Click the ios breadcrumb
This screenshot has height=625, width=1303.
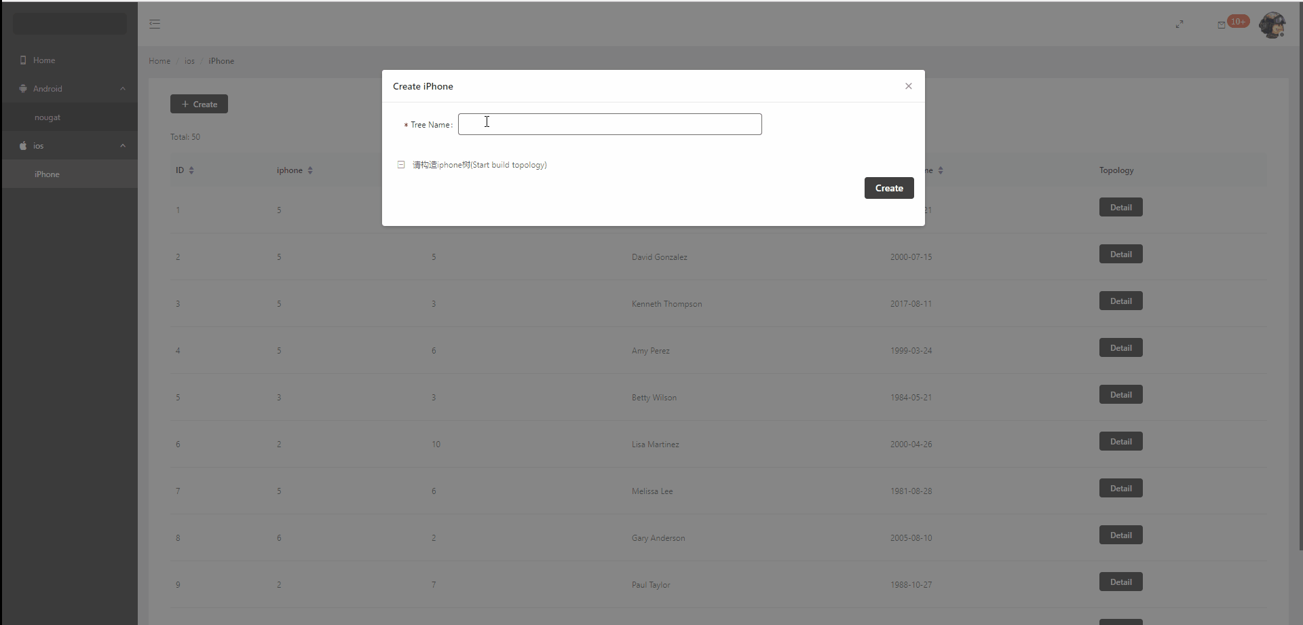point(189,61)
